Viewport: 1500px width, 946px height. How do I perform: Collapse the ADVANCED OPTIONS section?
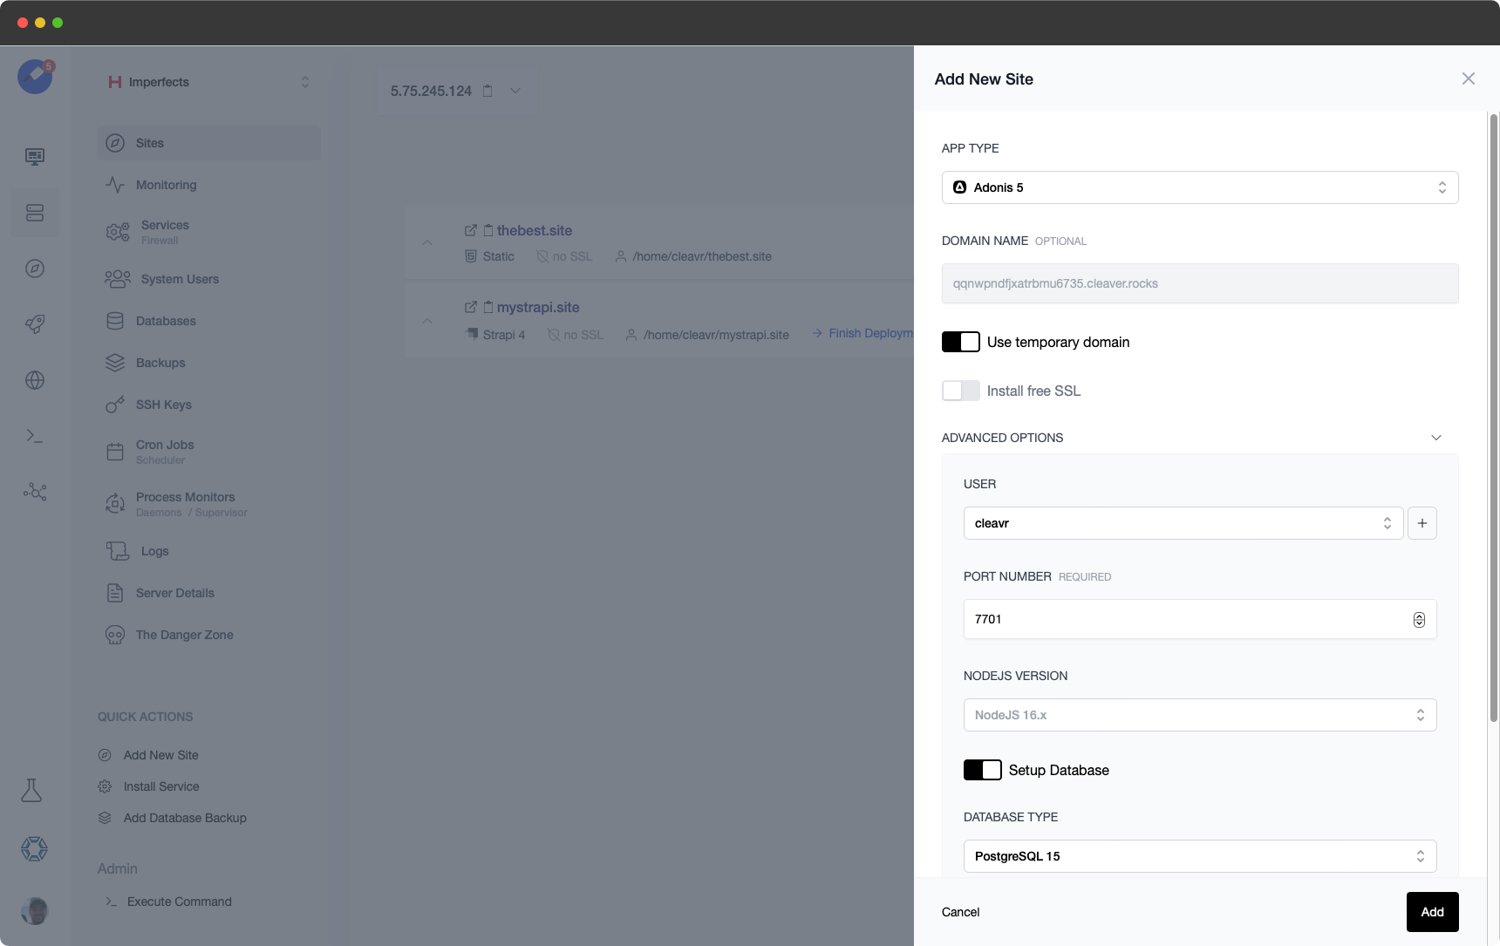pyautogui.click(x=1436, y=437)
